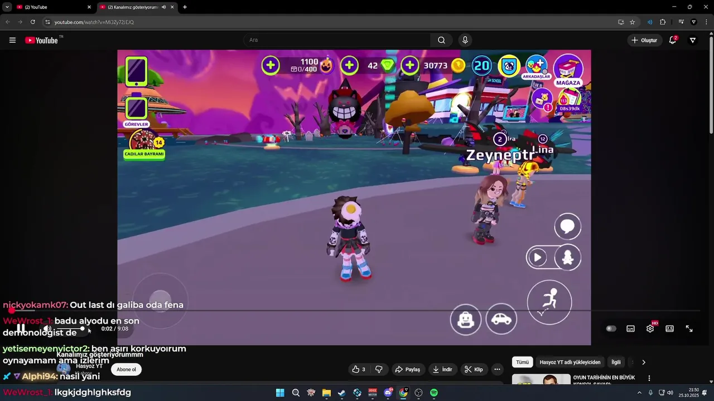Install app from address bar icon
This screenshot has height=401, width=714.
pos(621,22)
